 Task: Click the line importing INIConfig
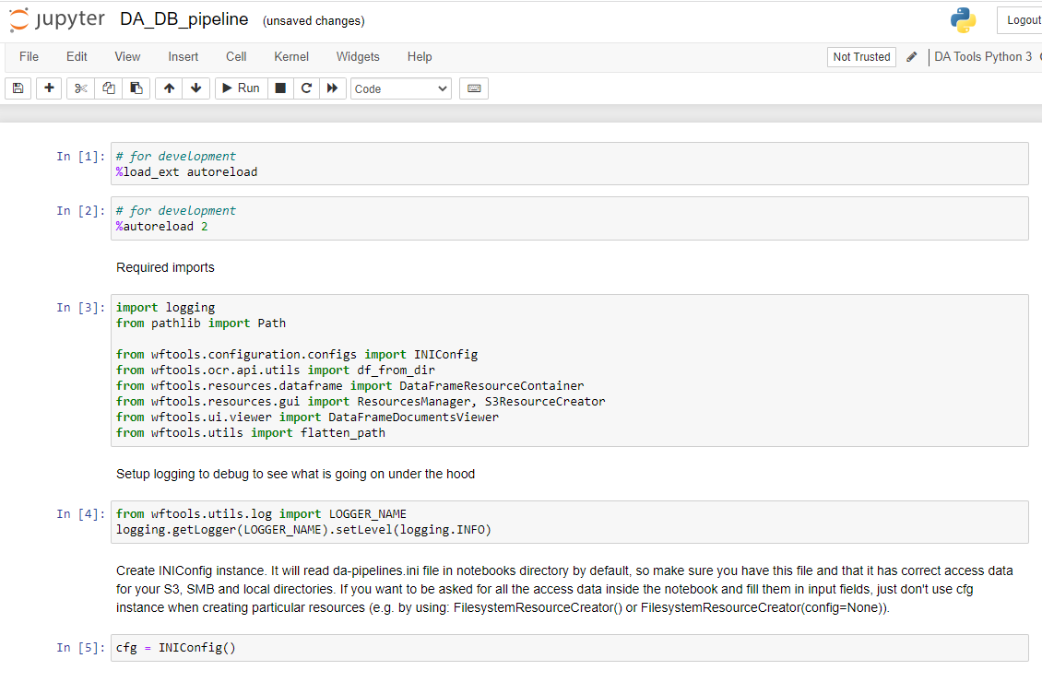click(297, 355)
